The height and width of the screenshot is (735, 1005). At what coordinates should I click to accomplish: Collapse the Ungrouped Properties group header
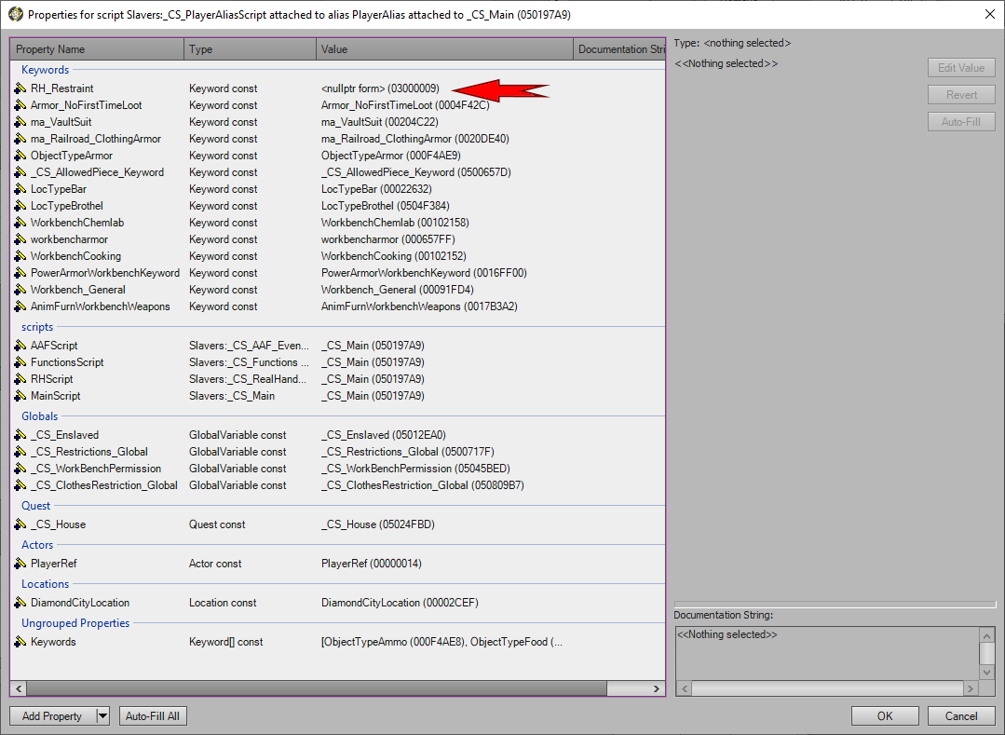coord(75,623)
